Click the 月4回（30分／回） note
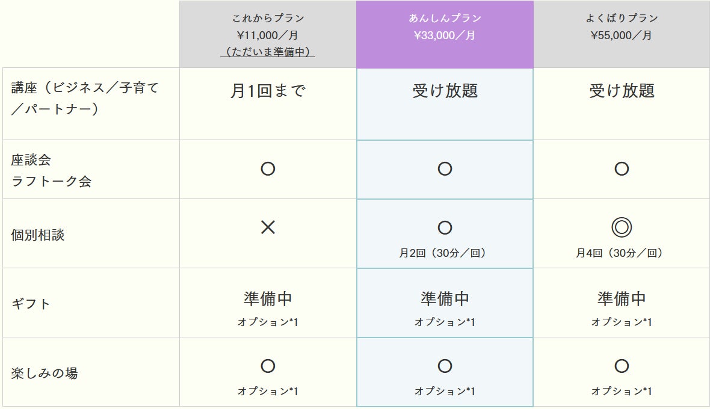Image resolution: width=710 pixels, height=409 pixels. point(622,253)
